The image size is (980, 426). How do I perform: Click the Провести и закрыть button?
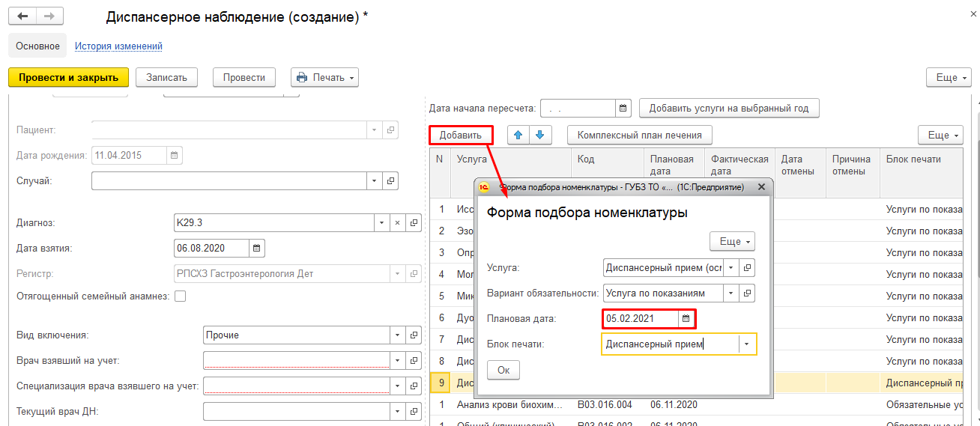pyautogui.click(x=68, y=77)
